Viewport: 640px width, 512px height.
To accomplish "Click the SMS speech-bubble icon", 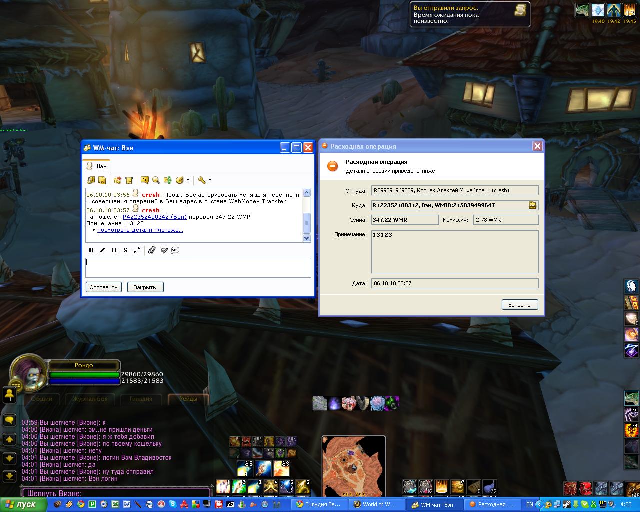I will (x=175, y=250).
